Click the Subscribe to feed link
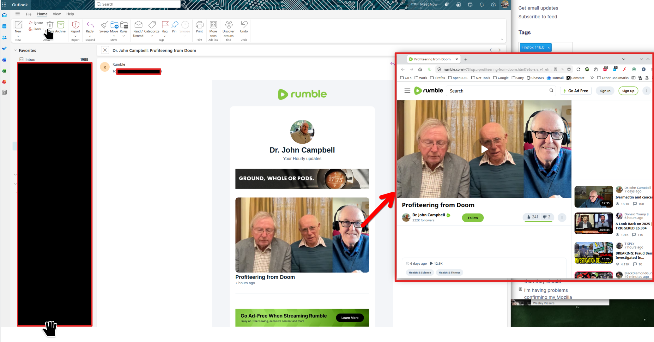The image size is (654, 342). [537, 17]
